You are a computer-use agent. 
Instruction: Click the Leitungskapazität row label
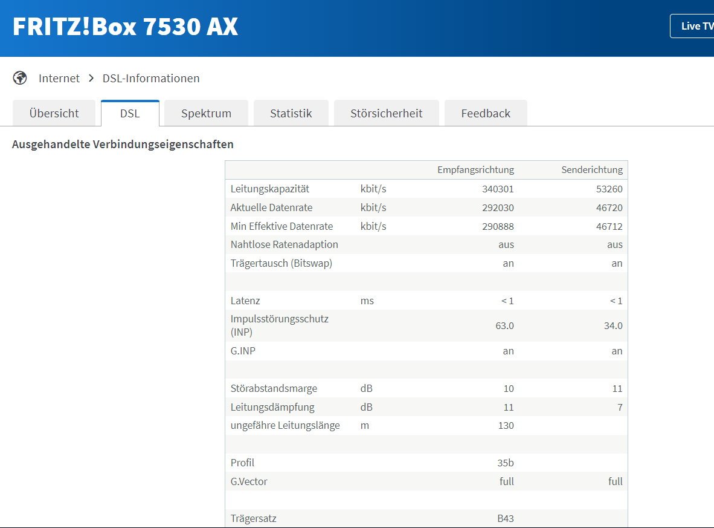click(269, 189)
